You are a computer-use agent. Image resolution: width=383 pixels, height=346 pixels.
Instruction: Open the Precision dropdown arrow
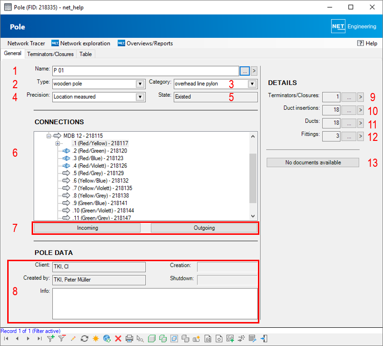click(x=140, y=97)
